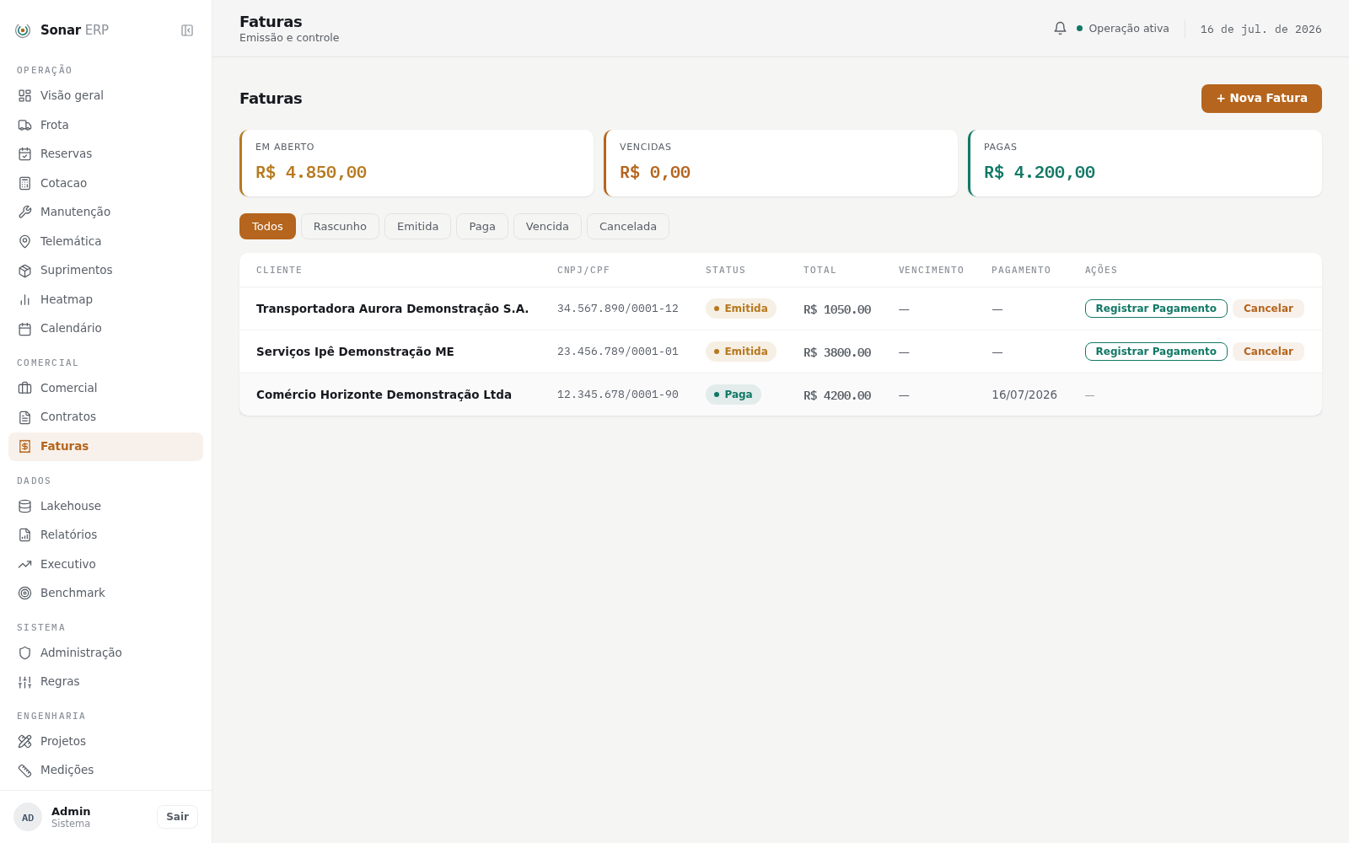1349x843 pixels.
Task: Log out using the Sair button
Action: pyautogui.click(x=177, y=817)
